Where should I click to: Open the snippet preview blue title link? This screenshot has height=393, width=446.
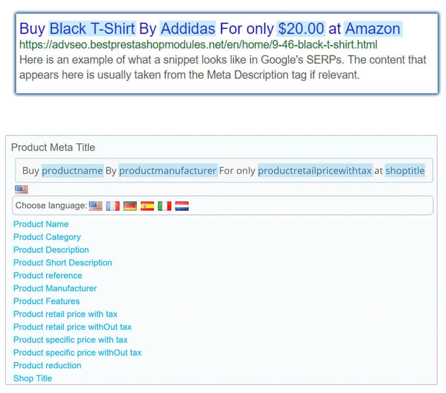click(210, 29)
